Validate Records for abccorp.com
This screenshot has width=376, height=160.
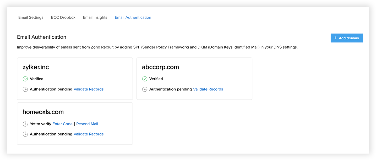208,89
